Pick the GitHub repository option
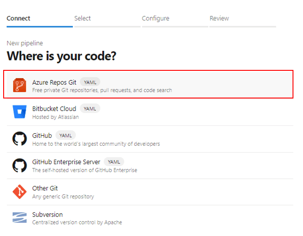The height and width of the screenshot is (236, 303). click(42, 136)
